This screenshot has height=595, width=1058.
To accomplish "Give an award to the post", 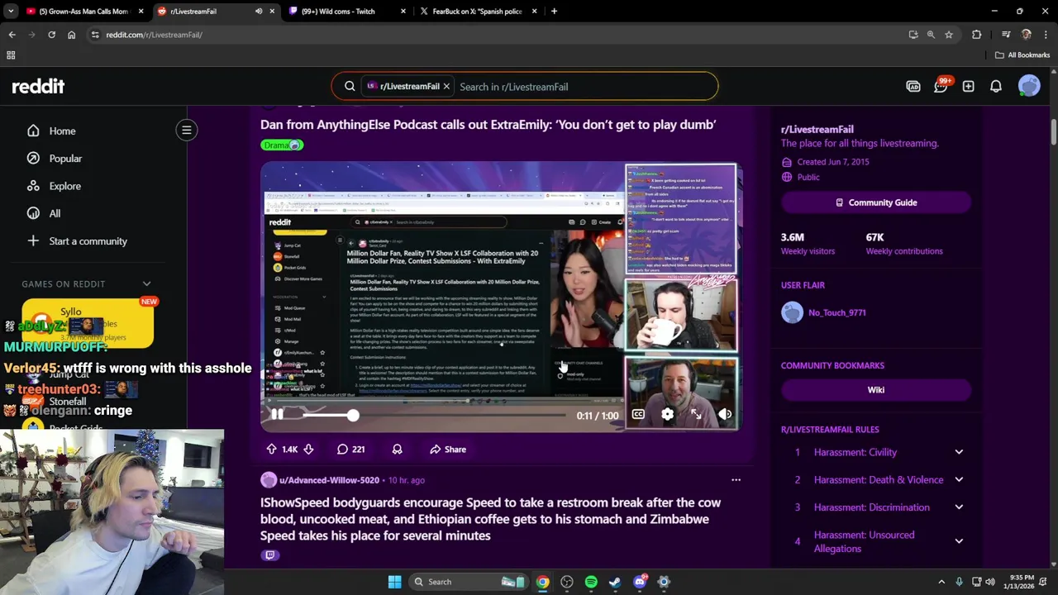I will (397, 450).
